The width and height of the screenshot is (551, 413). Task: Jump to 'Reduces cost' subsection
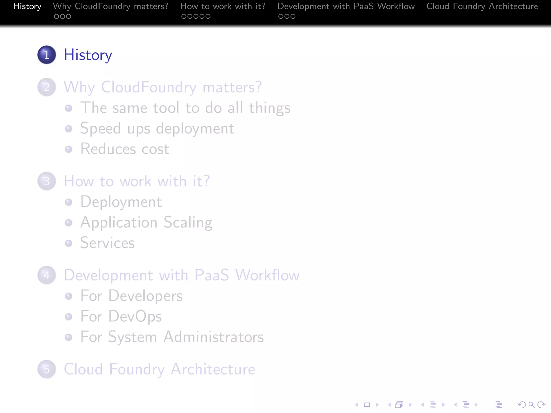point(125,149)
